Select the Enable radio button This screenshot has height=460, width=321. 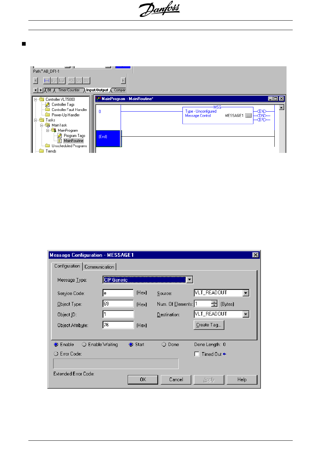(x=56, y=344)
